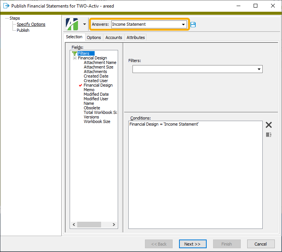
Task: Go to the Publish step
Action: point(23,30)
